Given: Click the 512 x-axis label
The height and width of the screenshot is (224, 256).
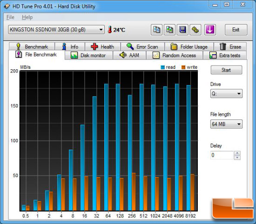Looking at the screenshot, I should click(143, 216).
